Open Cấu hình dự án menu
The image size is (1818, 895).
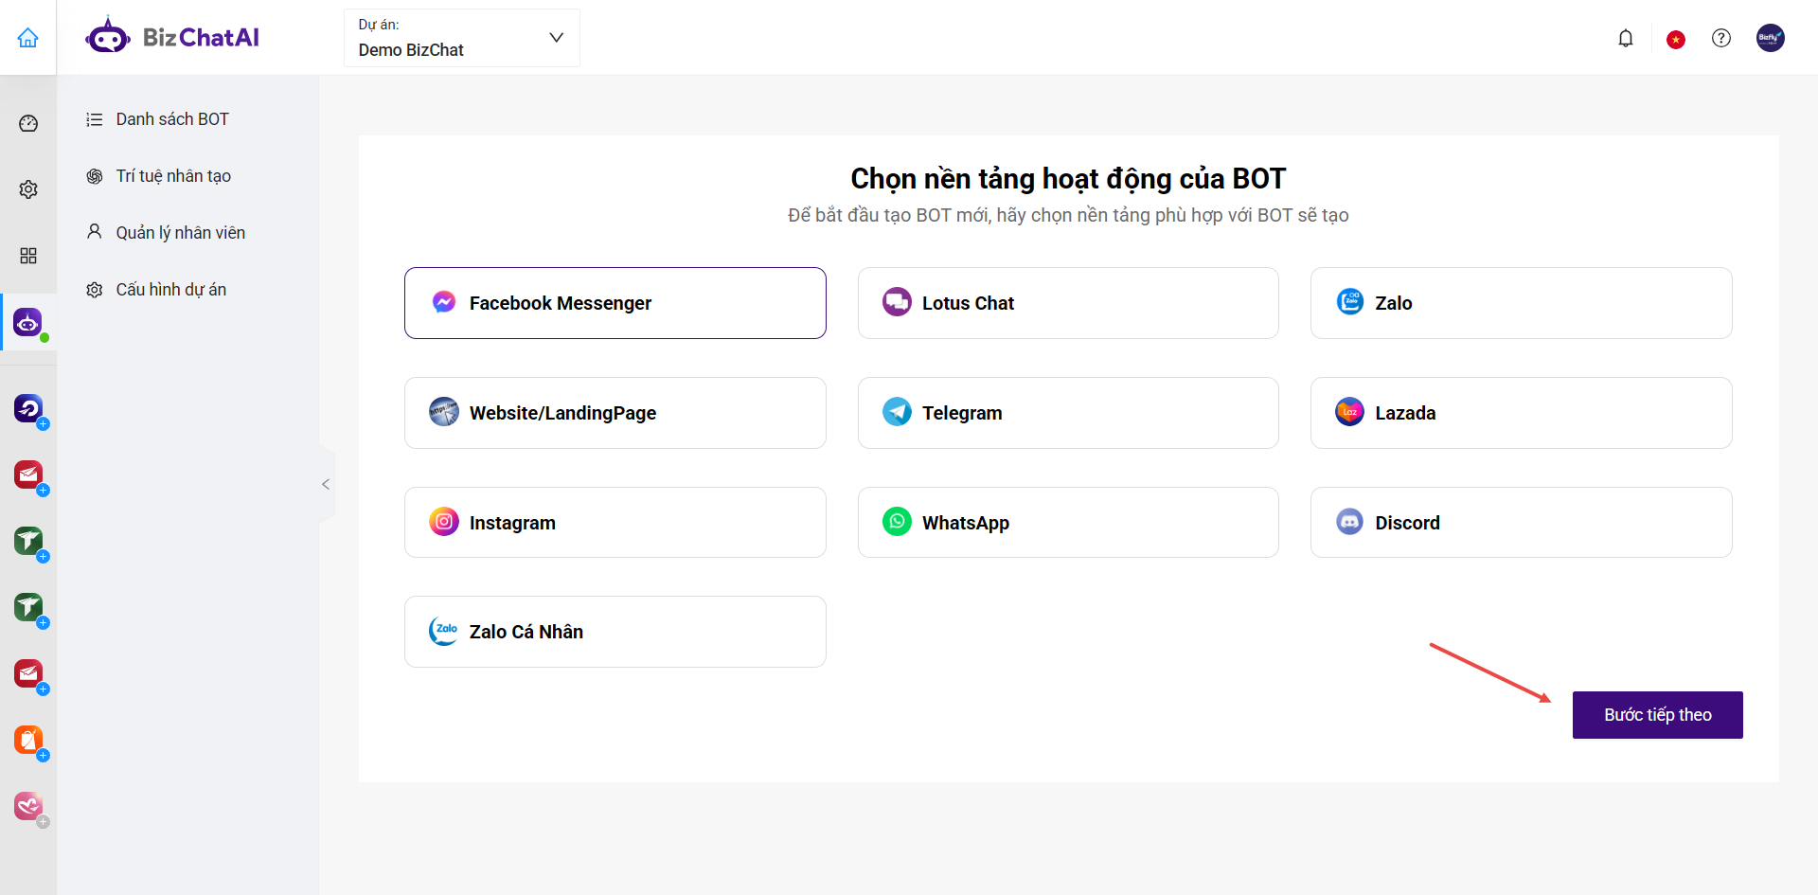point(171,290)
